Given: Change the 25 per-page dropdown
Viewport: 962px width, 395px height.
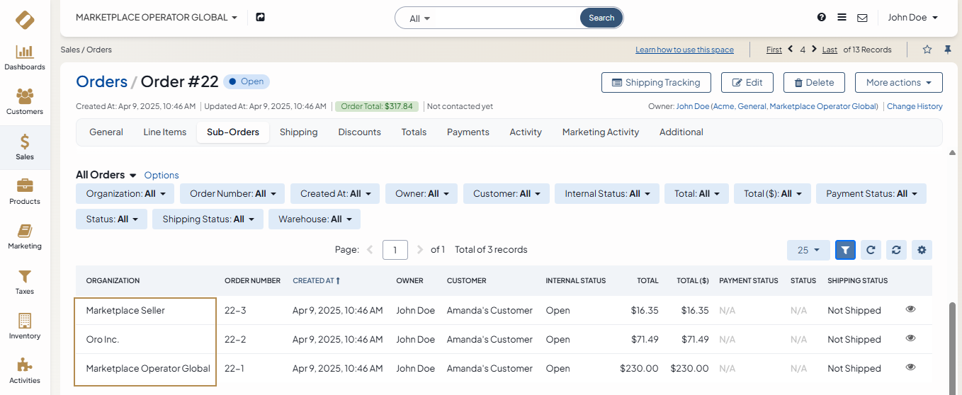Looking at the screenshot, I should [808, 250].
